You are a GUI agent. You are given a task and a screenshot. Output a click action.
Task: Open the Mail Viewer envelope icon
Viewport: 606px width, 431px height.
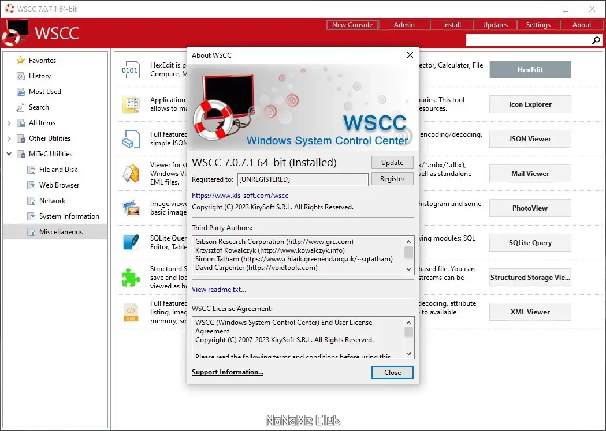[131, 173]
